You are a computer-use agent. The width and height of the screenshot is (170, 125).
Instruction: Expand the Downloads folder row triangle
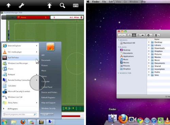coord(149,48)
